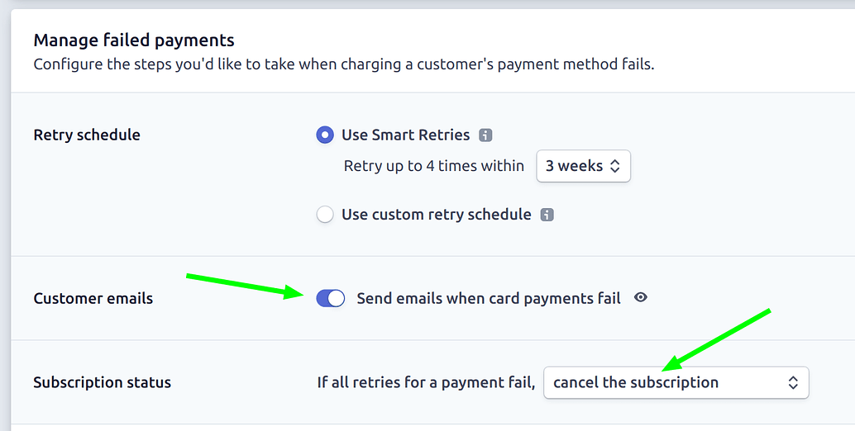
Task: Click the If all retries for a payment fail text
Action: tap(426, 382)
